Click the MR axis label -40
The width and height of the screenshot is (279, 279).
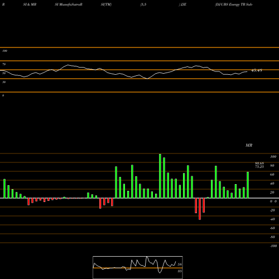point(272,219)
